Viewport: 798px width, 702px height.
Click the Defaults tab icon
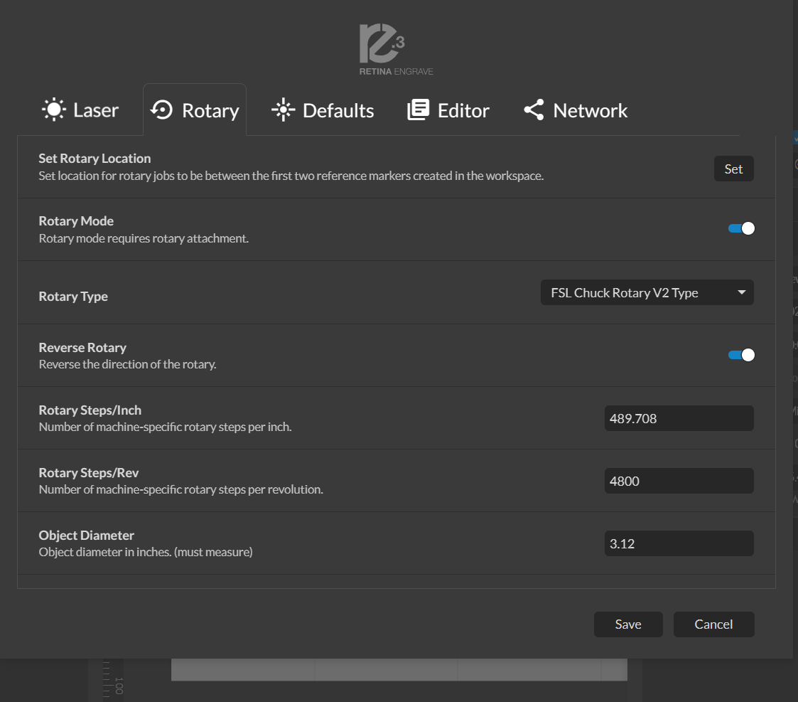[283, 110]
